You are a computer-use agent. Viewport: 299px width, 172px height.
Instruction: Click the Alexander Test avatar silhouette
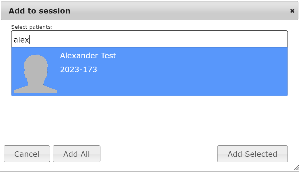click(x=36, y=74)
